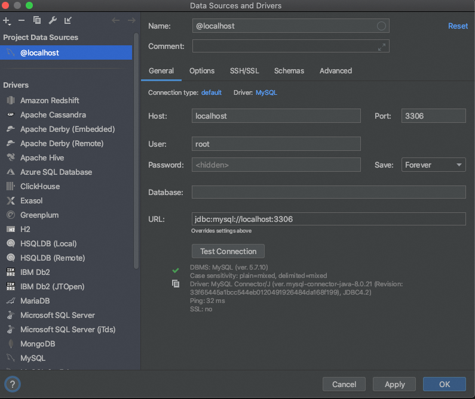
Task: Select the Microsoft SQL Server (jTds) driver
Action: click(66, 329)
